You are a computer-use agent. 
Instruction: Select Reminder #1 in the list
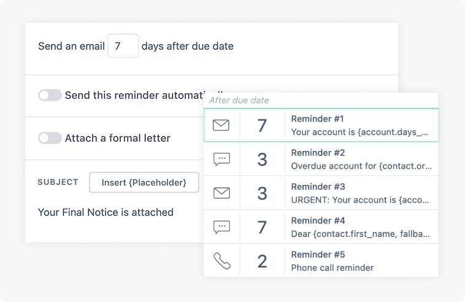coord(362,125)
